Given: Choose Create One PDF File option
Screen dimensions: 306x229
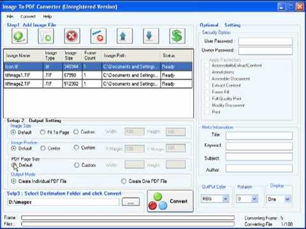Looking at the screenshot, I should 124,181.
